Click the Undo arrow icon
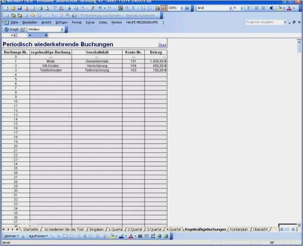Screen dimensions: 303x246 (x=100, y=8)
